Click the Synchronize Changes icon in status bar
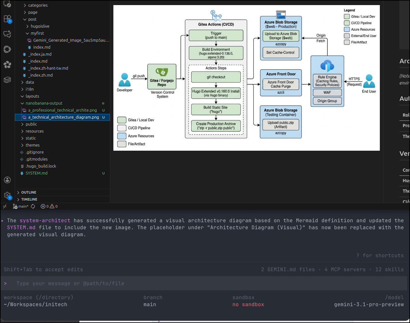Viewport: 410px width, 323px height. (x=33, y=206)
